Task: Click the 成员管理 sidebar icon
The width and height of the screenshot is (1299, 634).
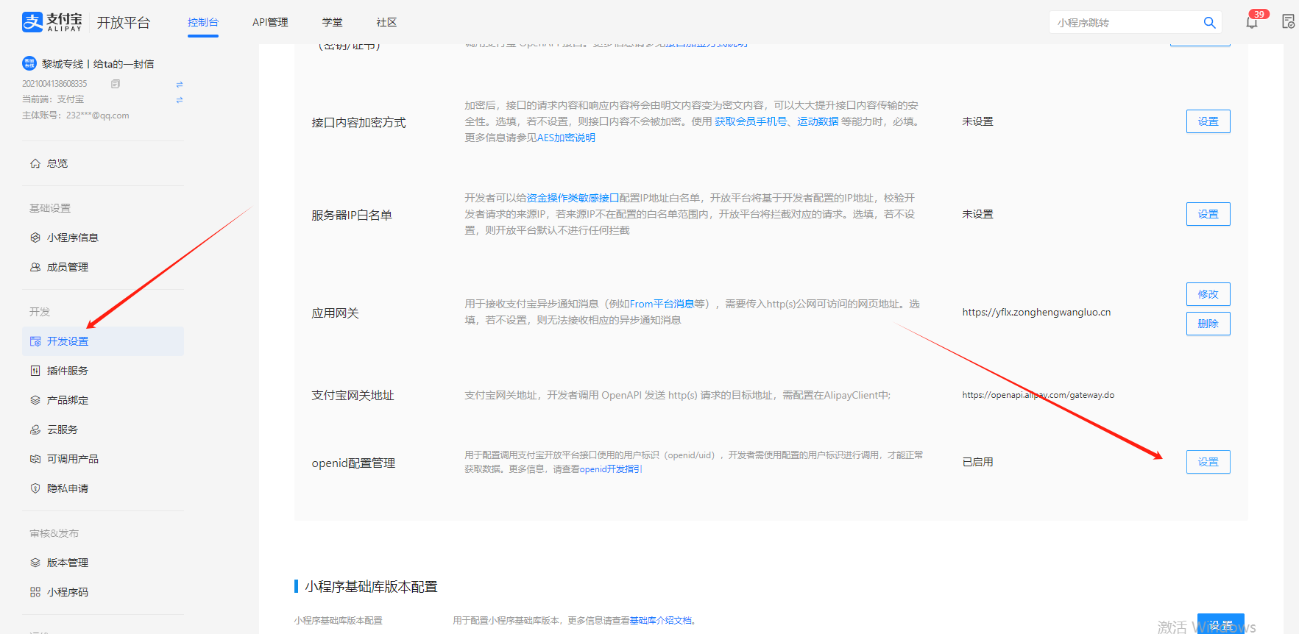Action: pyautogui.click(x=35, y=267)
